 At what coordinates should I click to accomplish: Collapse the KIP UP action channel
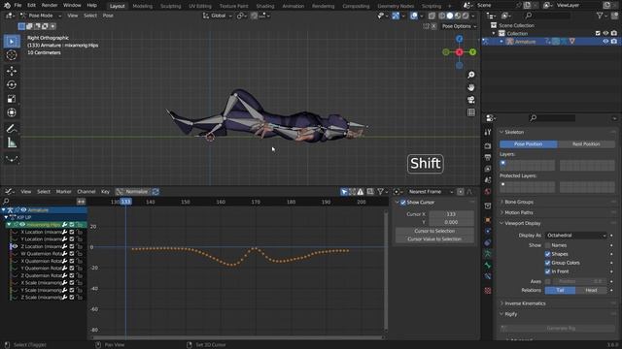(6, 217)
